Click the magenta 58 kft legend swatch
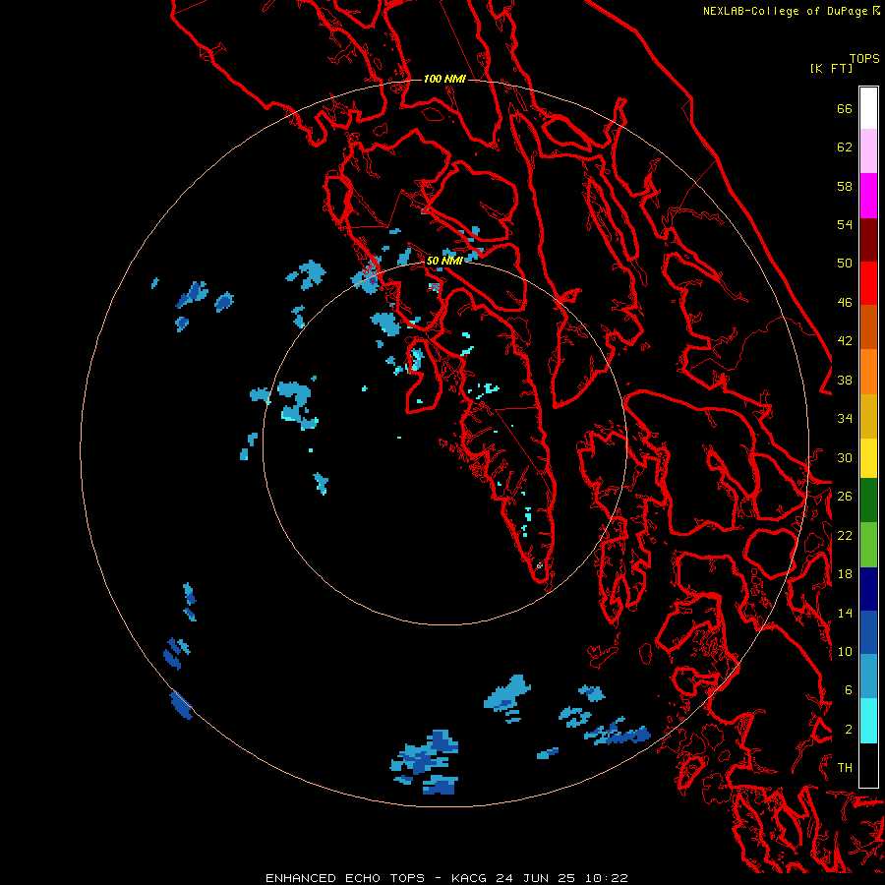885x885 pixels. tap(868, 196)
